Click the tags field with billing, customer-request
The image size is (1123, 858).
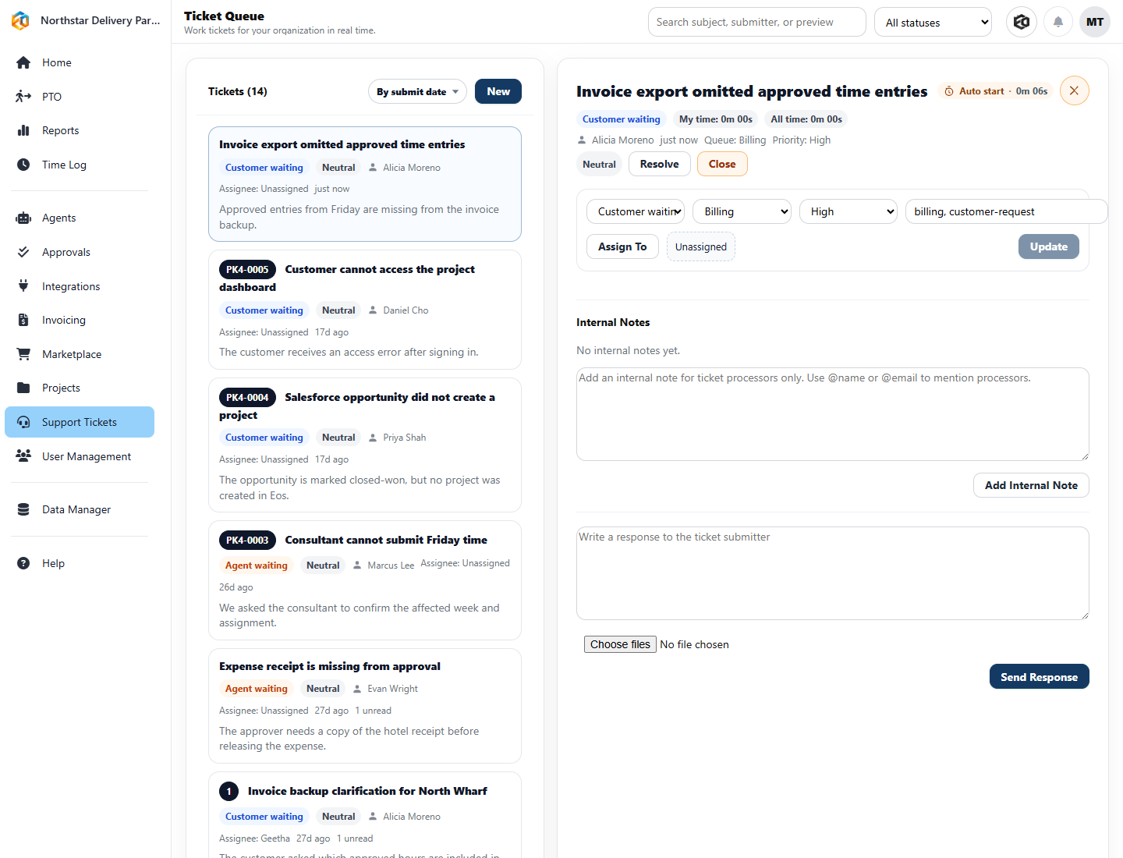(x=1006, y=211)
